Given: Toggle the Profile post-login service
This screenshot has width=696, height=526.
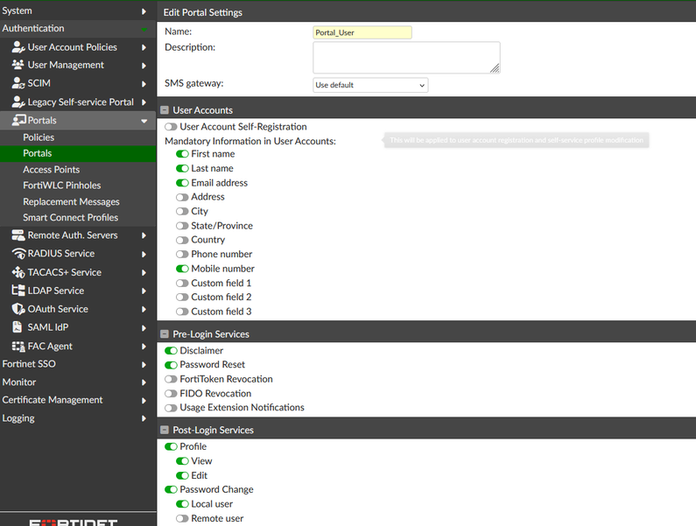Looking at the screenshot, I should pos(171,446).
